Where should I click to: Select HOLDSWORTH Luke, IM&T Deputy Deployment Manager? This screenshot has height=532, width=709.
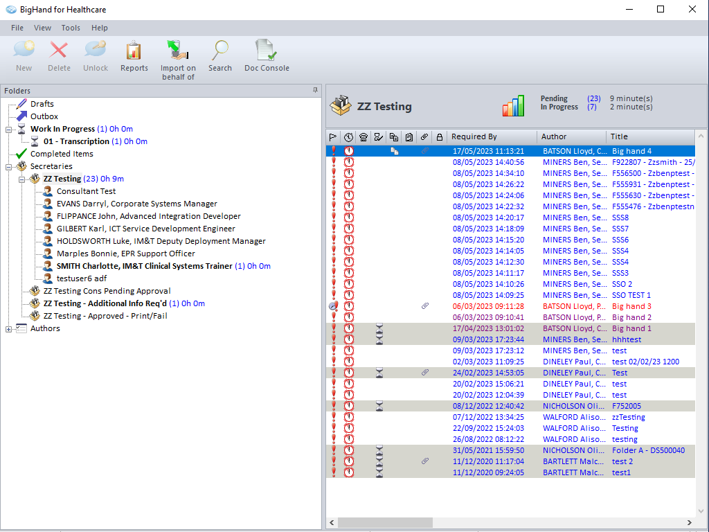click(161, 241)
